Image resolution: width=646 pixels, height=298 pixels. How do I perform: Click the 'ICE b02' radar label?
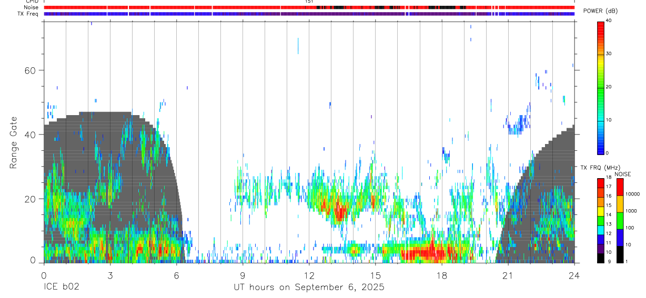(61, 287)
